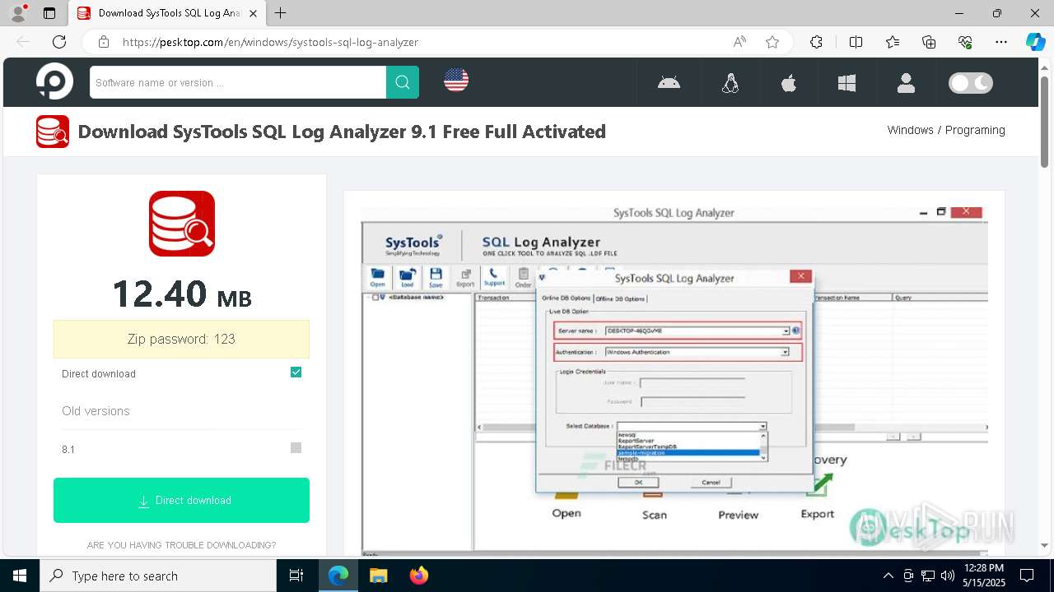The height and width of the screenshot is (592, 1054).
Task: Open the Android category icon
Action: point(669,82)
